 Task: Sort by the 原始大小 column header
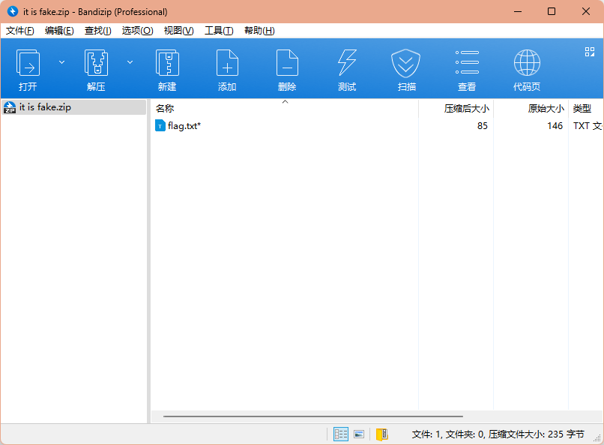click(x=545, y=108)
